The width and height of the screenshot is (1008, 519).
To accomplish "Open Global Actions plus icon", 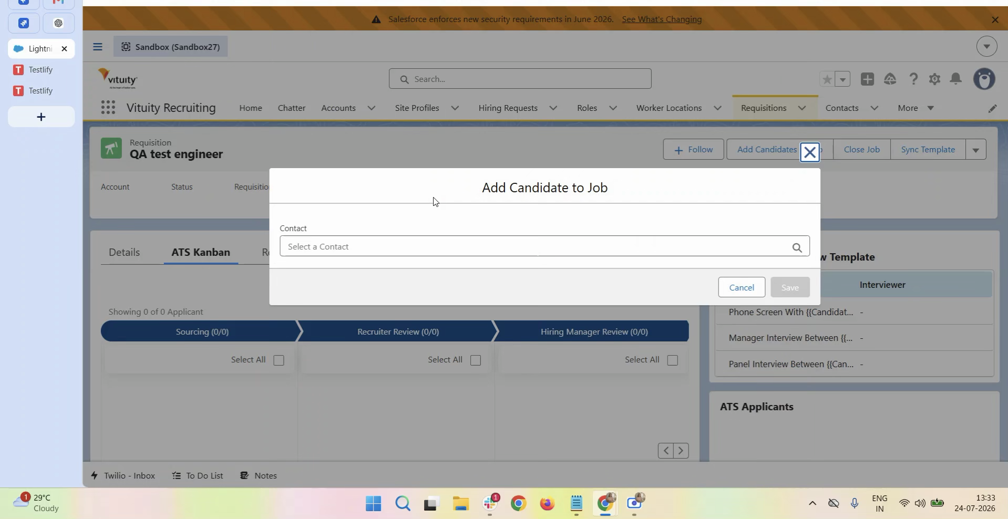I will (867, 79).
